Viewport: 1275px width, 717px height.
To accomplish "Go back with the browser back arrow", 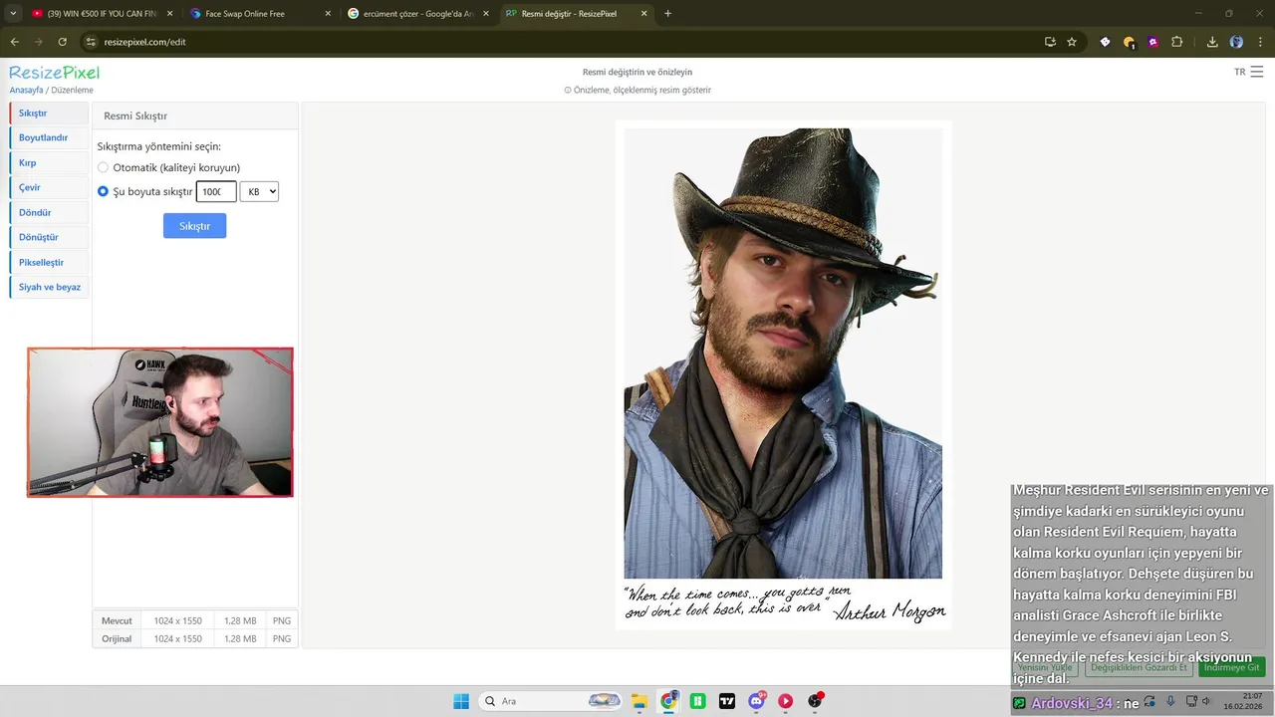I will coord(14,42).
